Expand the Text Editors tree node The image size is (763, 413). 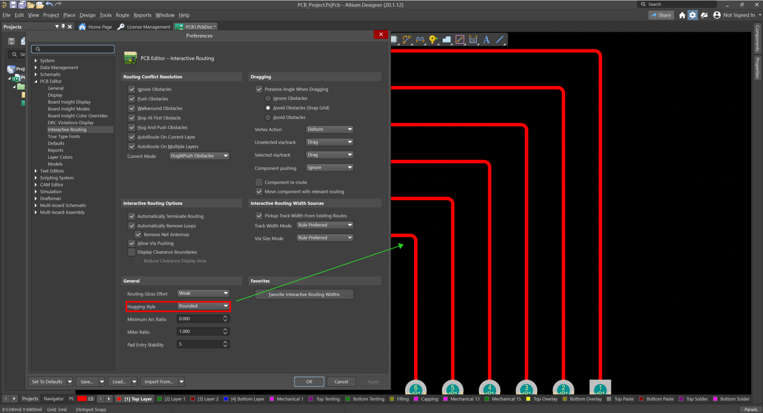tap(36, 171)
